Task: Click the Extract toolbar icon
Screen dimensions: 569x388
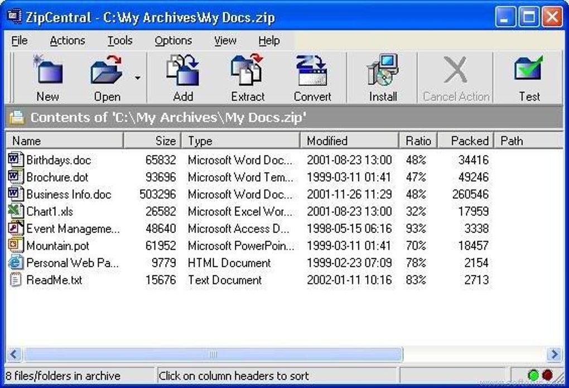Action: coord(247,70)
